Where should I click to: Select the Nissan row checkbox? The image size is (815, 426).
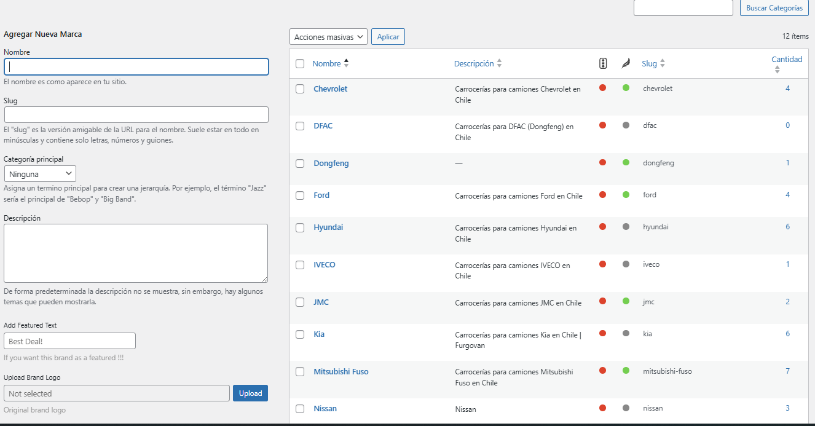(x=300, y=409)
